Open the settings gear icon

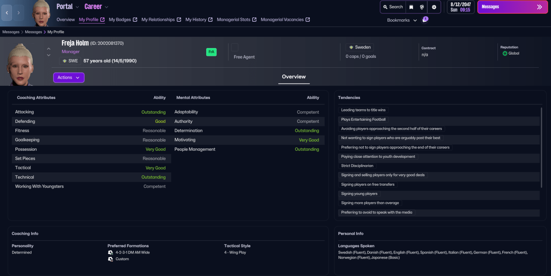click(434, 7)
